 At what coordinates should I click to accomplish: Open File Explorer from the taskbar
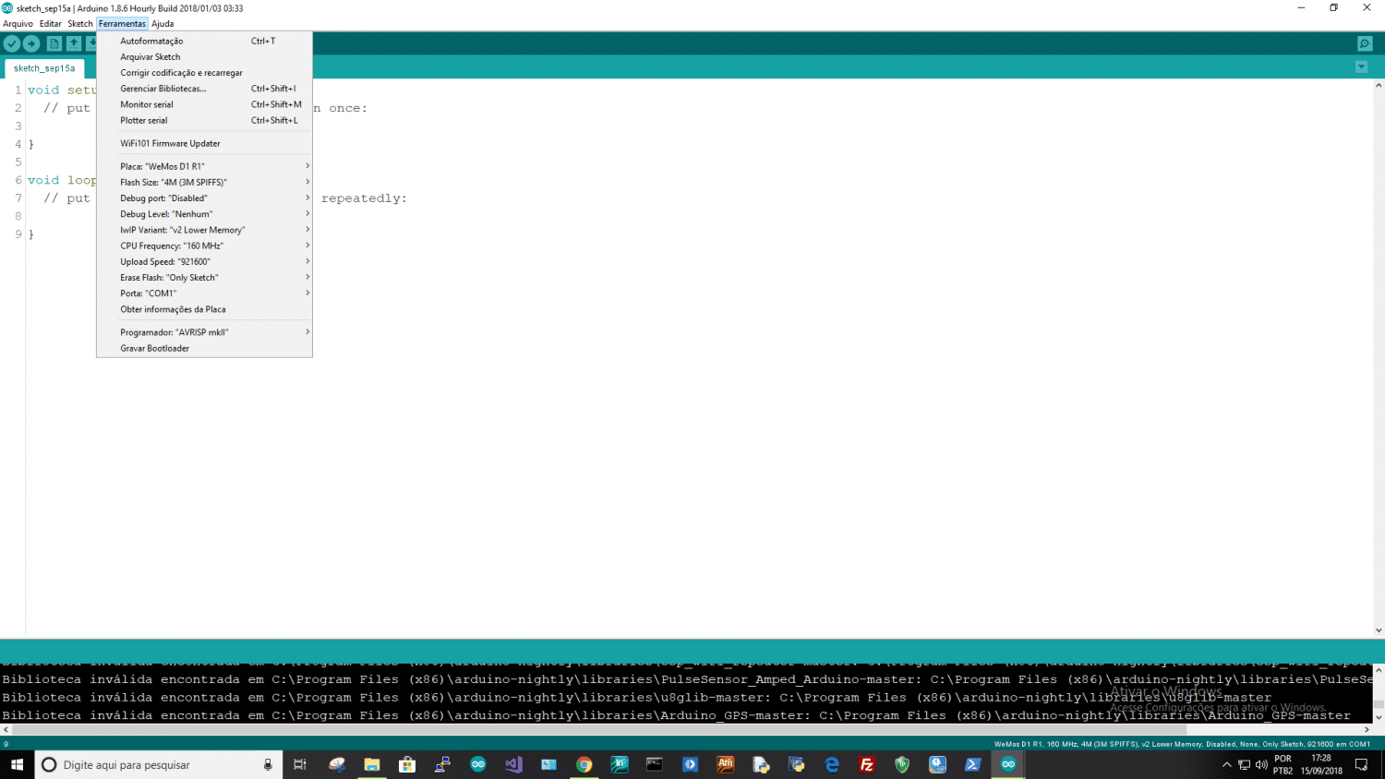pos(372,764)
